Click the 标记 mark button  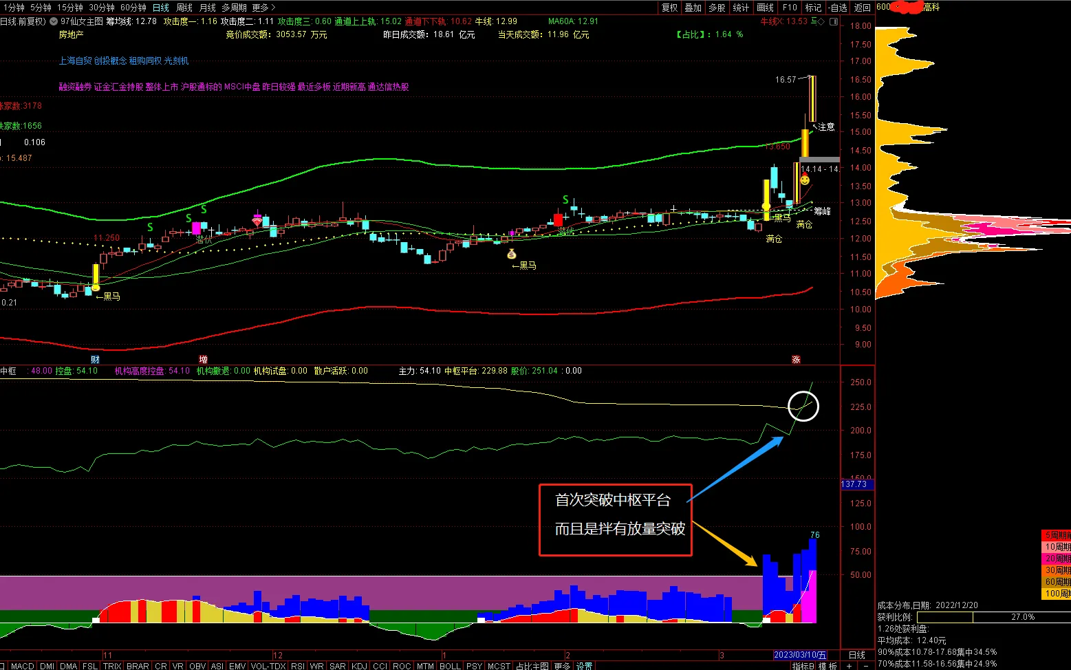click(x=813, y=8)
